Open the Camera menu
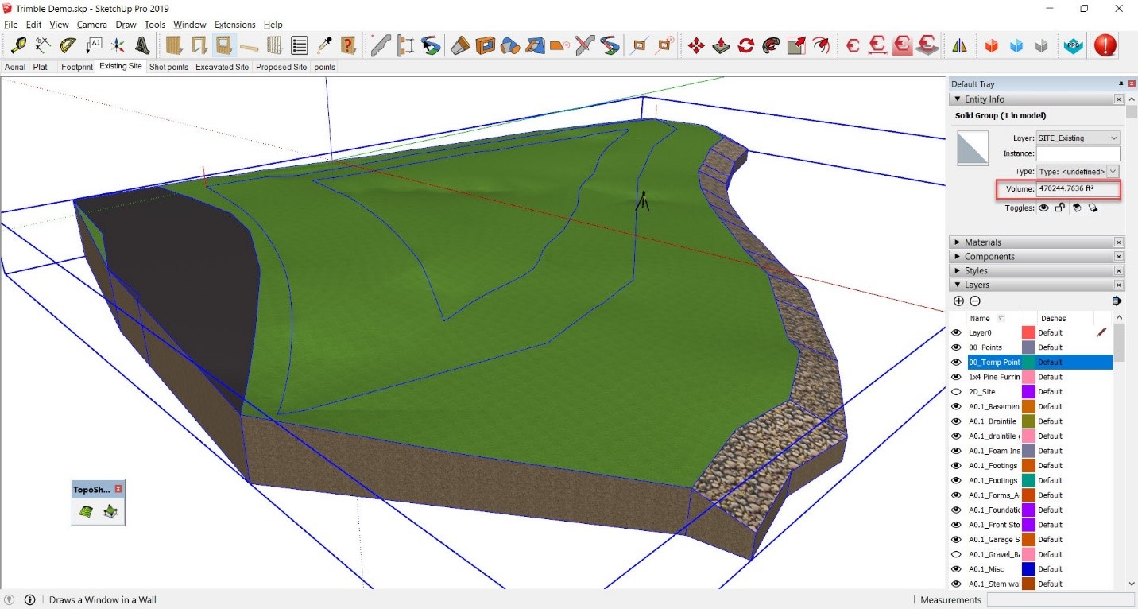Screen dimensions: 1138x609 [x=91, y=25]
